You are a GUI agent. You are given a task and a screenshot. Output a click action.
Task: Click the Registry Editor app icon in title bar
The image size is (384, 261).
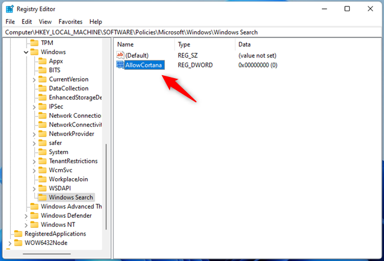10,9
